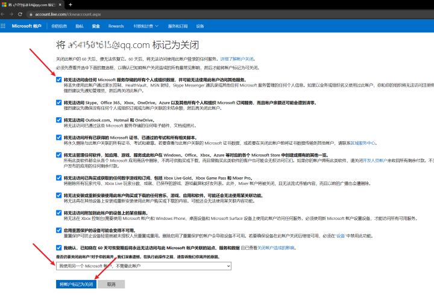Toggle the 设备上的某些服务 checkbox
The image size is (434, 295).
(58, 213)
